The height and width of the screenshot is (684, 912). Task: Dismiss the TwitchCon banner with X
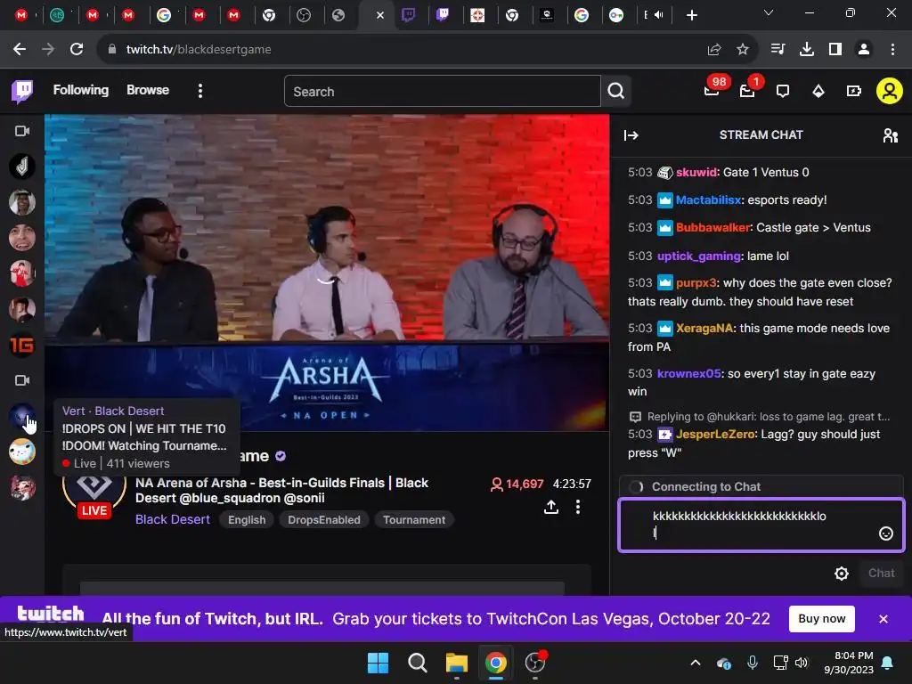pos(883,619)
